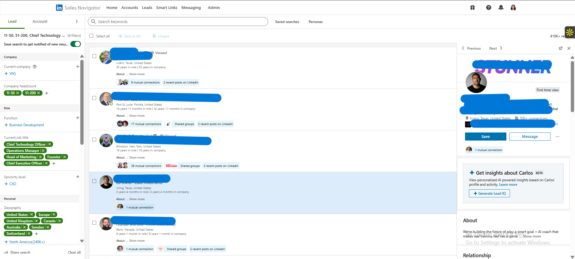
Task: Check the Select all checkbox
Action: [x=91, y=36]
